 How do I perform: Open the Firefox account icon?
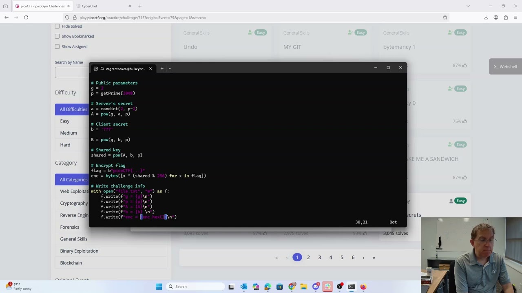coord(496,17)
